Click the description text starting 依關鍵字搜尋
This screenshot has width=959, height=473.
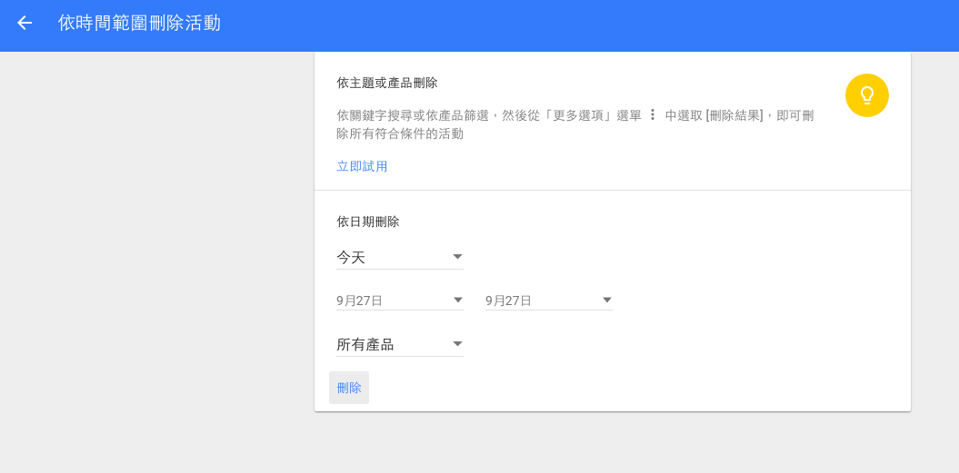574,124
